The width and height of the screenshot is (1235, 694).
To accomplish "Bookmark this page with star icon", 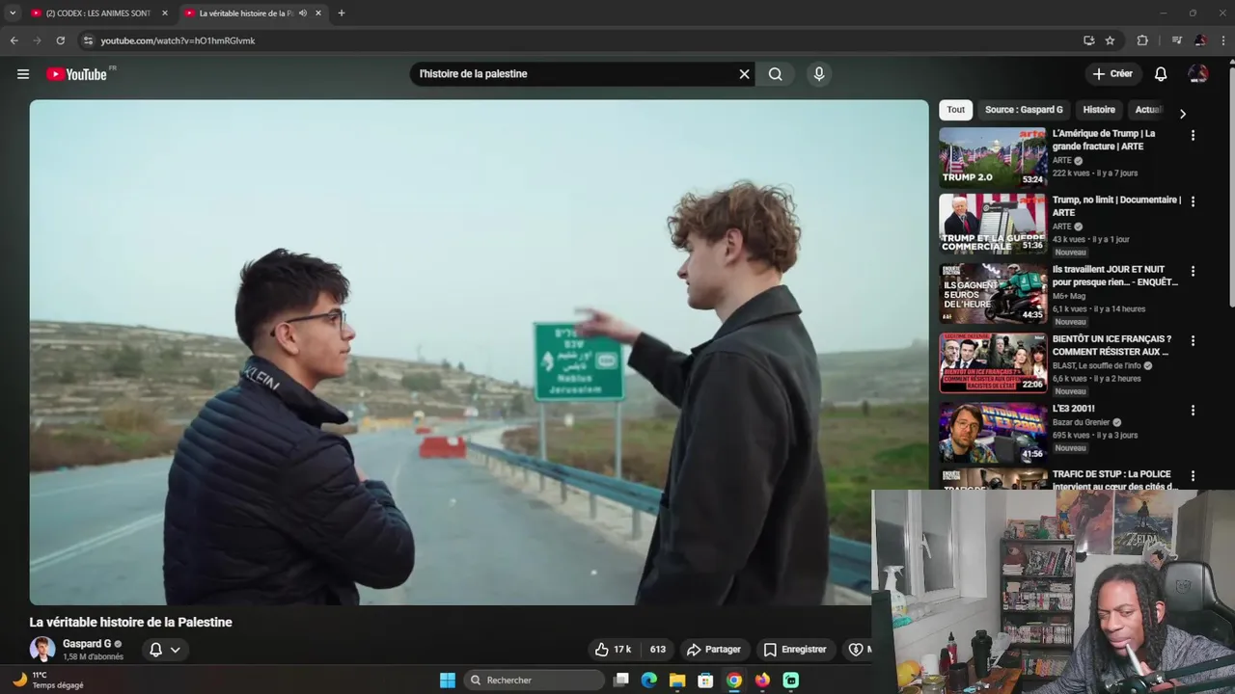I will coord(1110,40).
